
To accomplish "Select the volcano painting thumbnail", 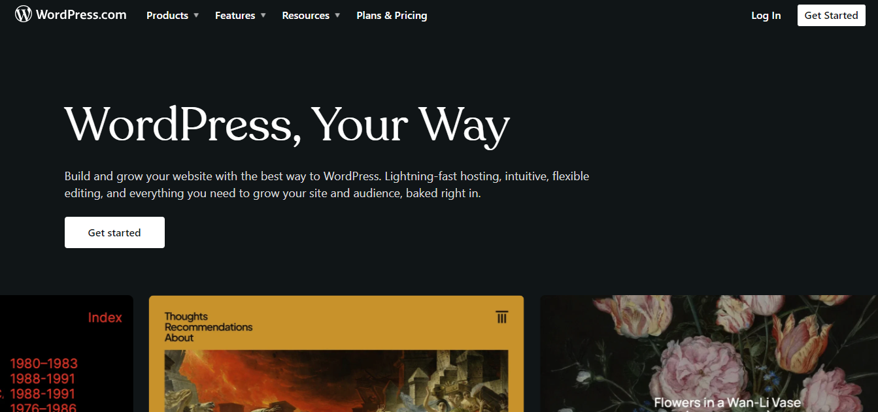I will point(336,381).
